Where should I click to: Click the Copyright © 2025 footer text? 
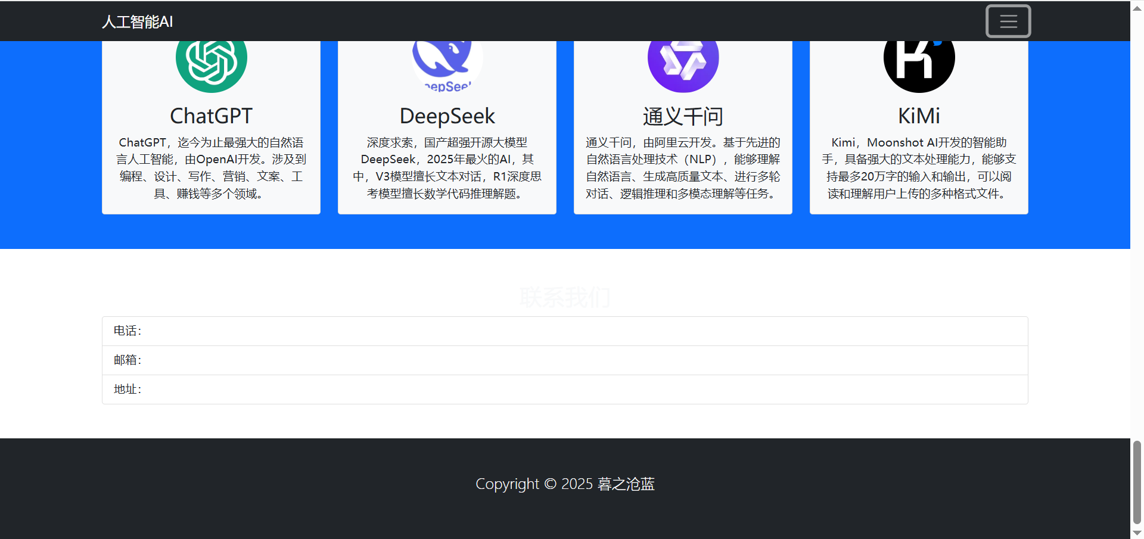pos(565,484)
